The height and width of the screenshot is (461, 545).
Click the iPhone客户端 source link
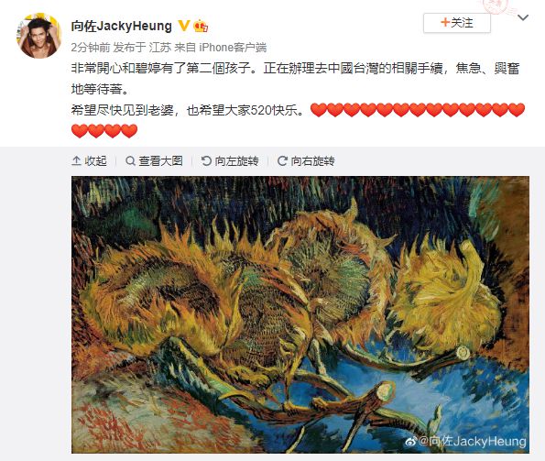(233, 48)
